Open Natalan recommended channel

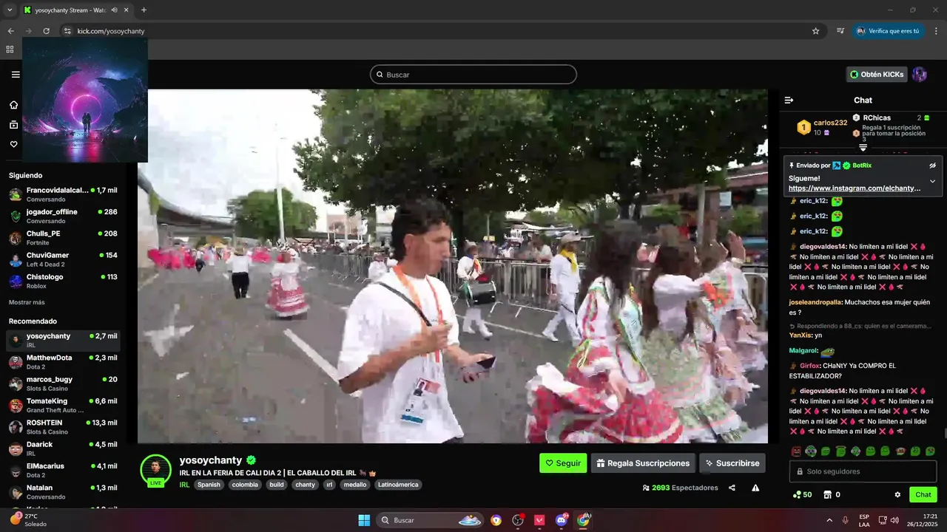point(63,492)
